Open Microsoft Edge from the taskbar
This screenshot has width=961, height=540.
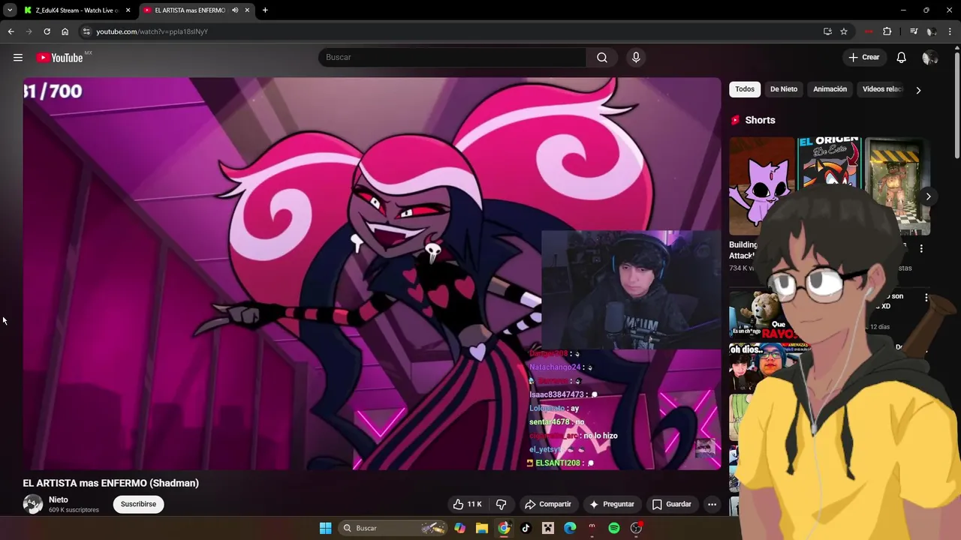(570, 528)
